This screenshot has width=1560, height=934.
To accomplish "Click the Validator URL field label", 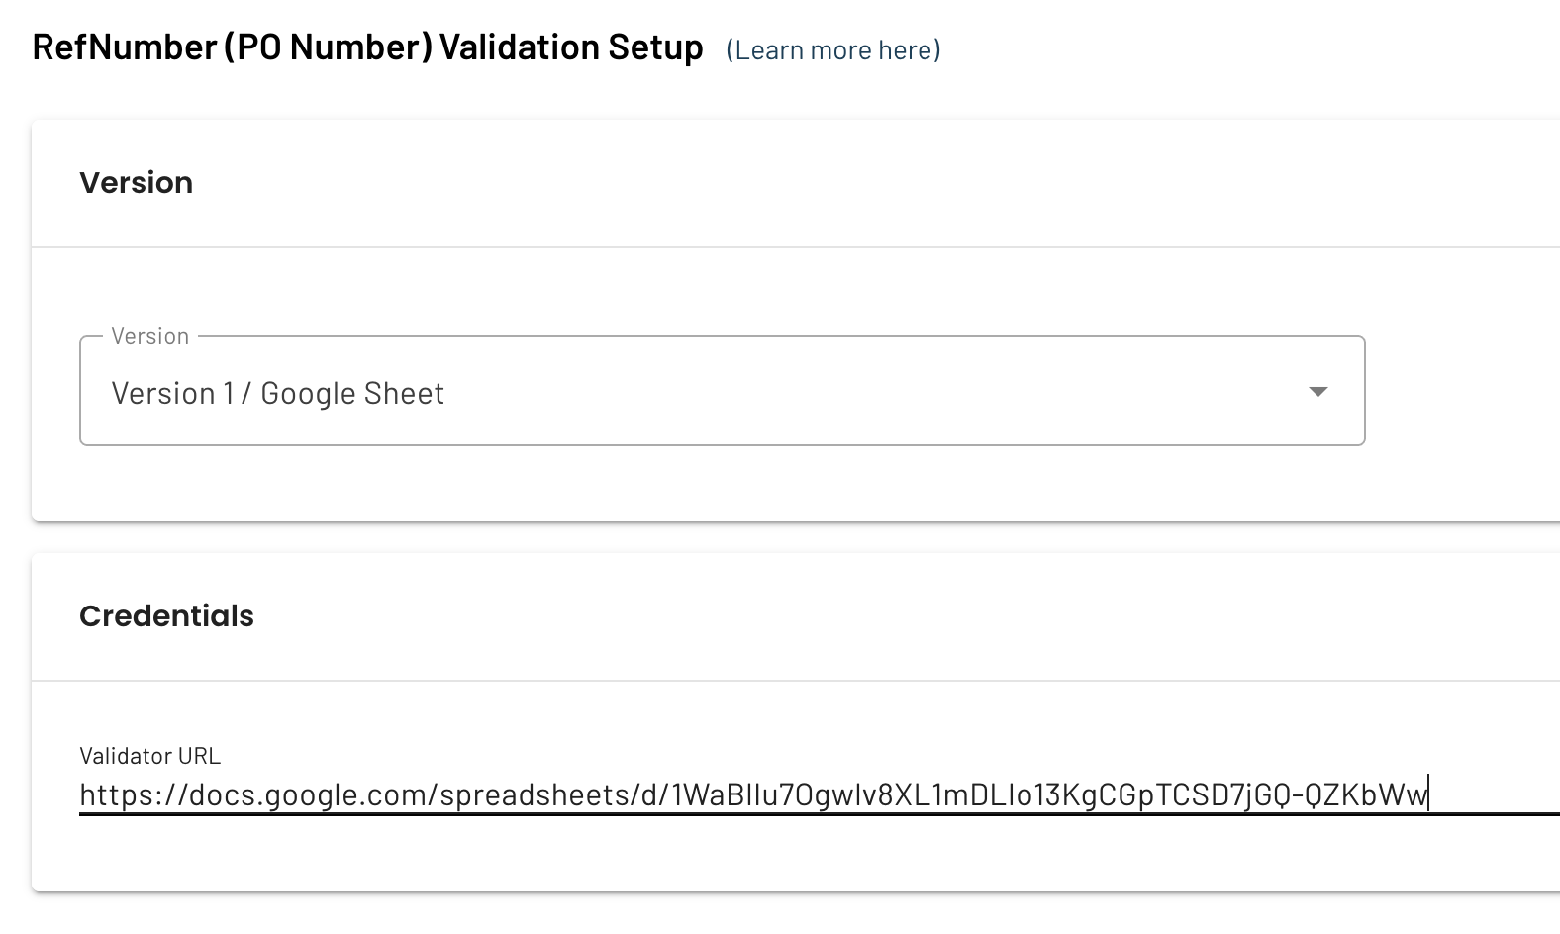I will coord(149,756).
